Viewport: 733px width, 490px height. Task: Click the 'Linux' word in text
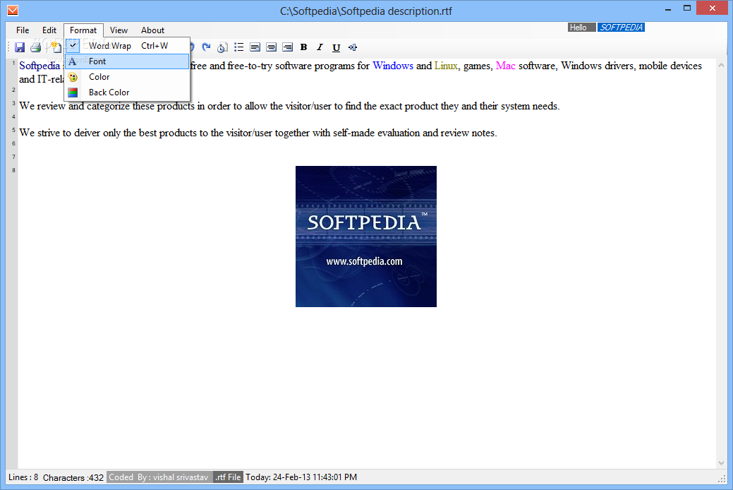pyautogui.click(x=446, y=66)
